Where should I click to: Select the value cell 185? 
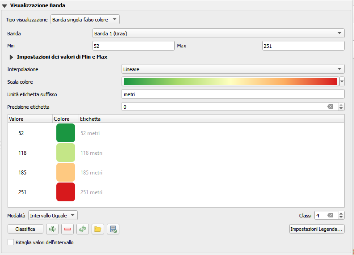[22, 173]
